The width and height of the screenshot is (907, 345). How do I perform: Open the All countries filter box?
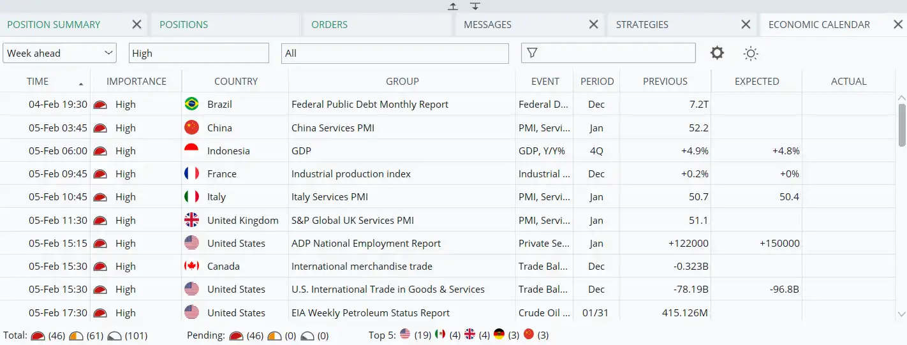(x=394, y=53)
